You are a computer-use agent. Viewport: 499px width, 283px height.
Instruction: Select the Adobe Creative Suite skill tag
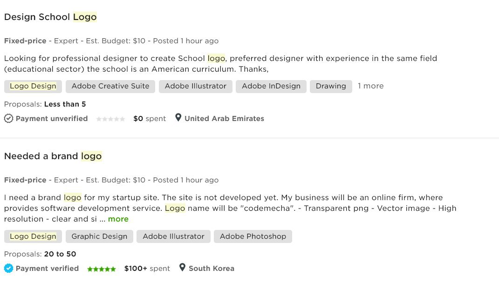pos(110,87)
